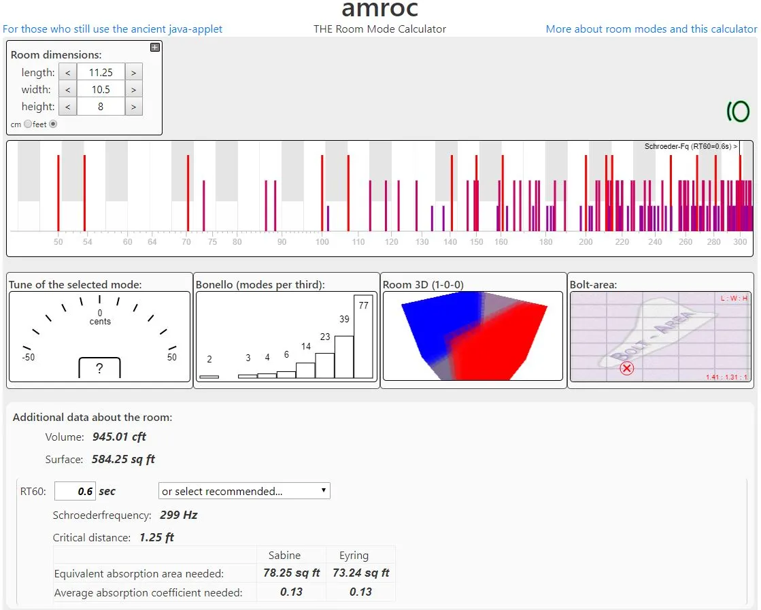Click the Room 3D mode visualization
The height and width of the screenshot is (610, 761).
coord(473,336)
